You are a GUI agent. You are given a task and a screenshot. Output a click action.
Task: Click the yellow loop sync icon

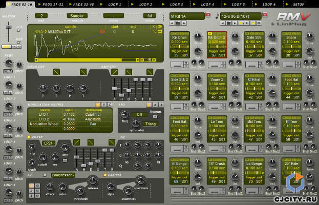[x=253, y=23]
